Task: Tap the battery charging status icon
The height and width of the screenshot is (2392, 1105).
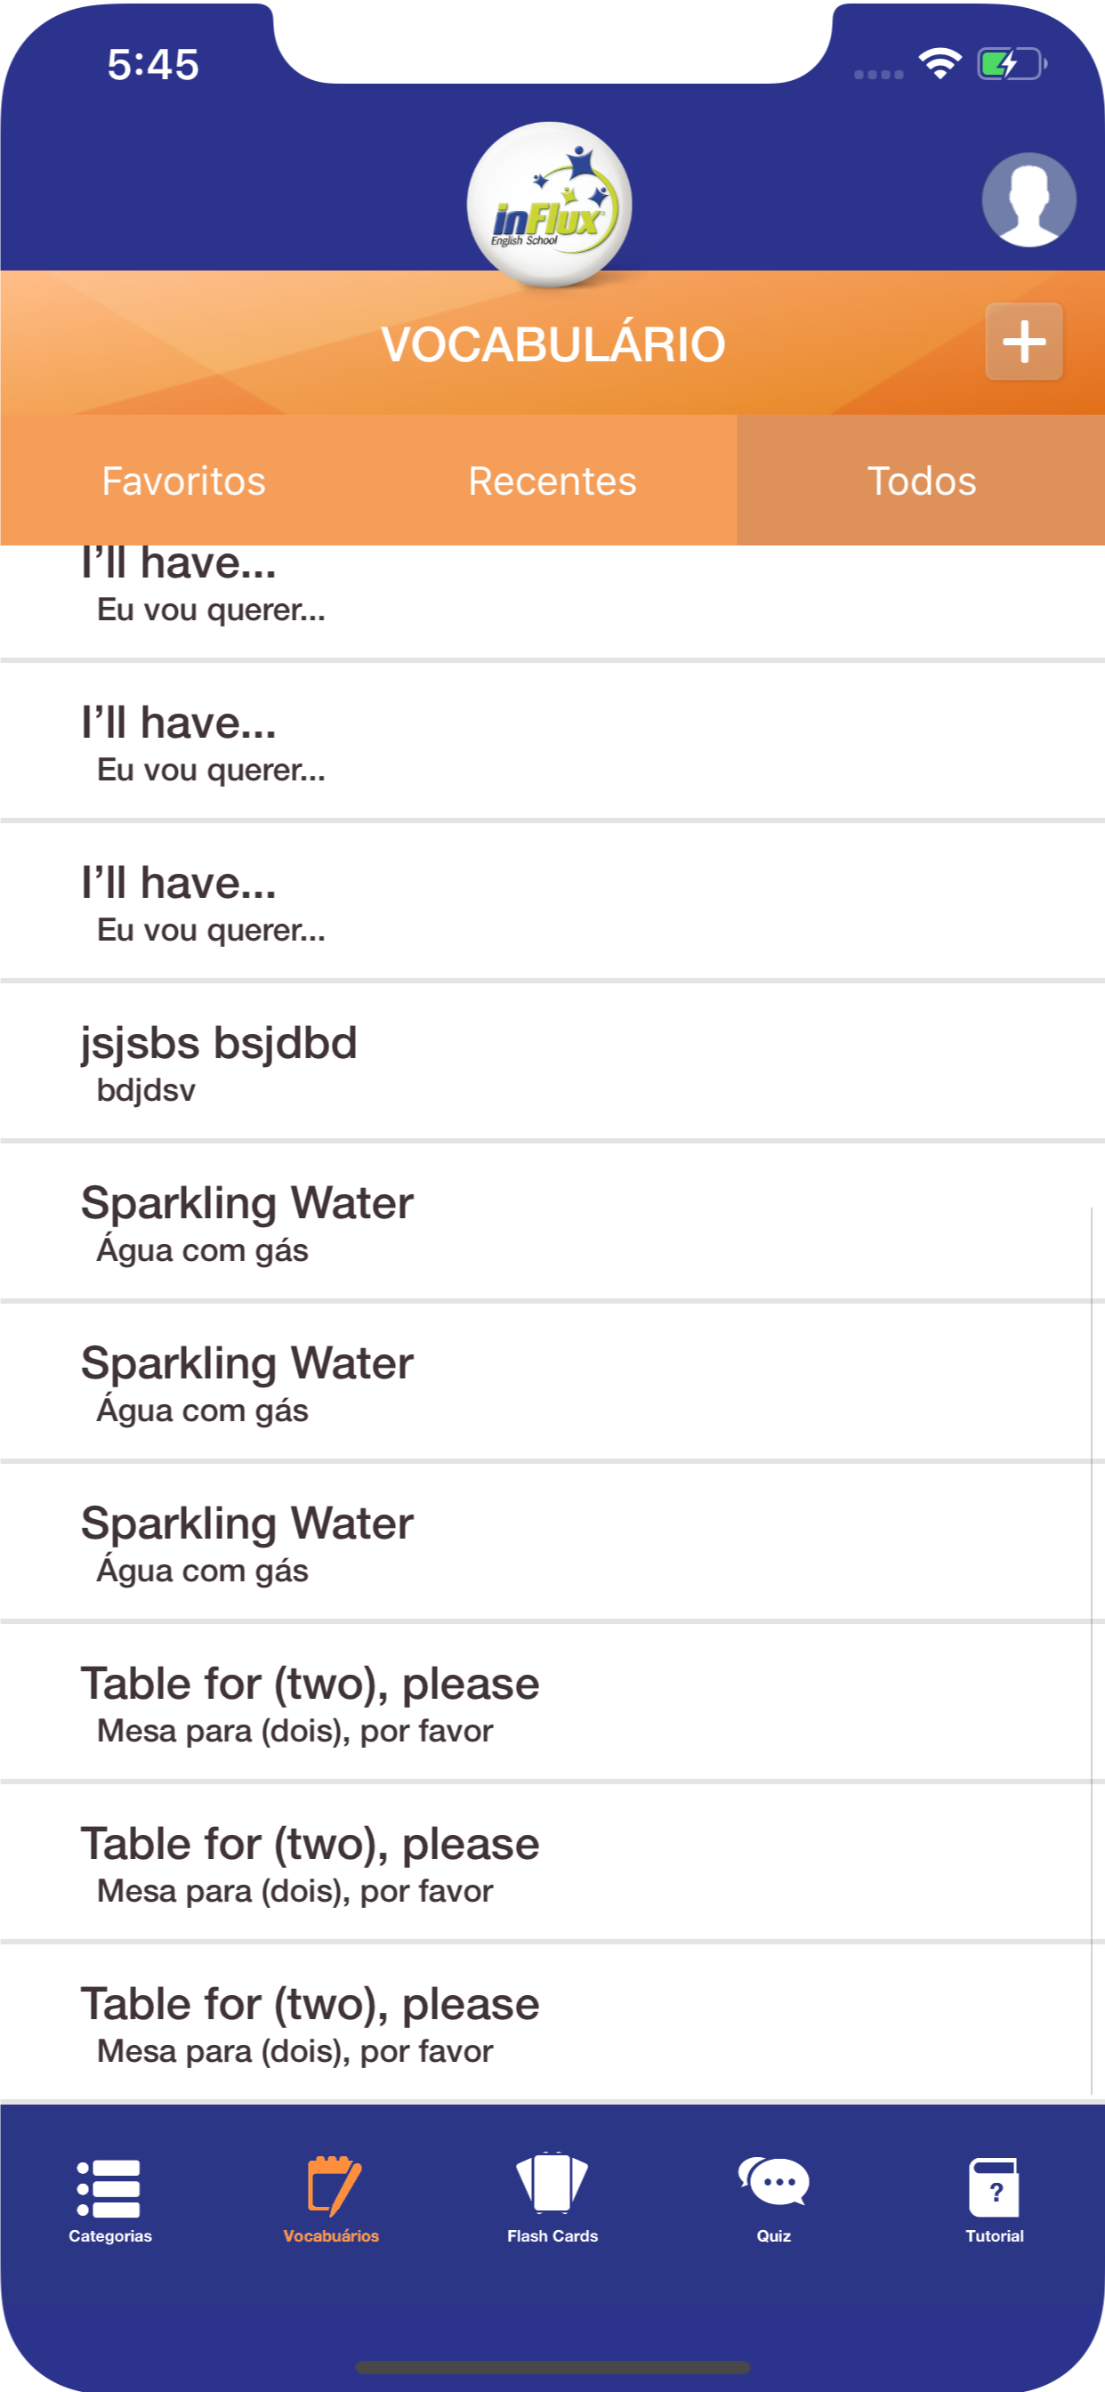Action: 1012,65
